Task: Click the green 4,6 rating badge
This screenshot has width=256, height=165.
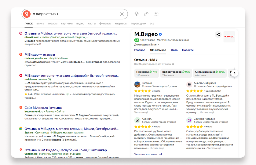Action: point(137,40)
